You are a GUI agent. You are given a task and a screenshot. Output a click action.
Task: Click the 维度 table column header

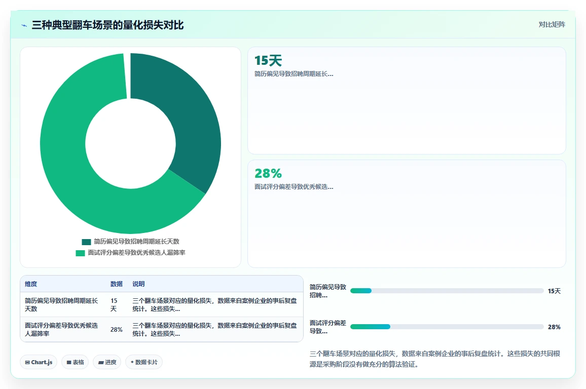pos(31,284)
